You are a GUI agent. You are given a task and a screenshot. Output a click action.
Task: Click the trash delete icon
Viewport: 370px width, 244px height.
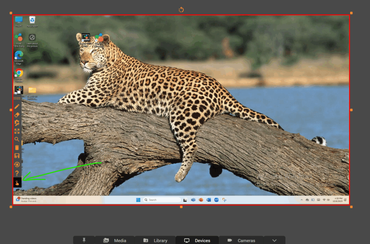coord(17,148)
